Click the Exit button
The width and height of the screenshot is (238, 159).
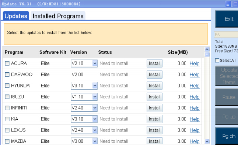tap(227, 19)
